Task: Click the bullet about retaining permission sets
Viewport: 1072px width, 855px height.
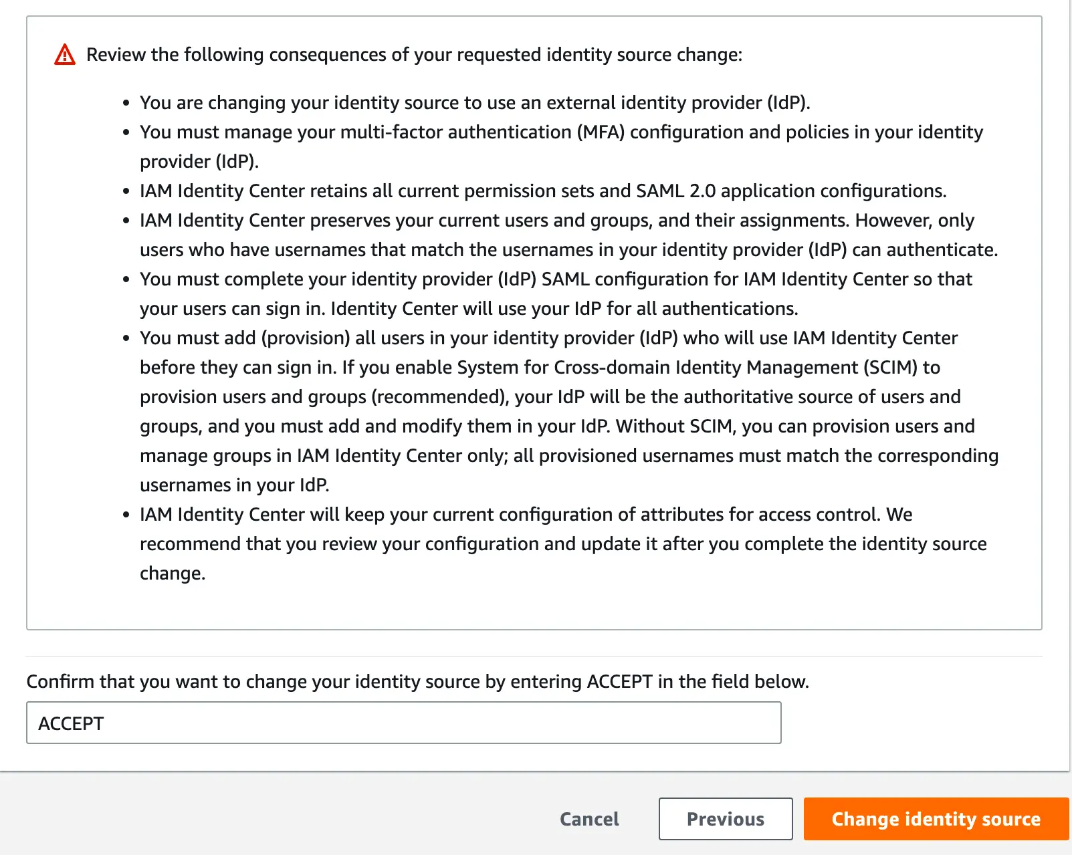Action: pos(542,191)
